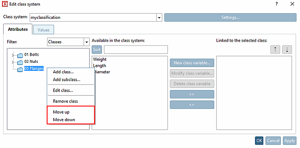Open the Class system dropdown arrow
This screenshot has width=300, height=148.
point(159,18)
